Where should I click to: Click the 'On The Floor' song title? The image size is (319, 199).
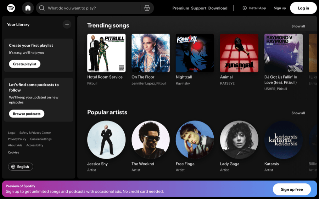(x=143, y=77)
